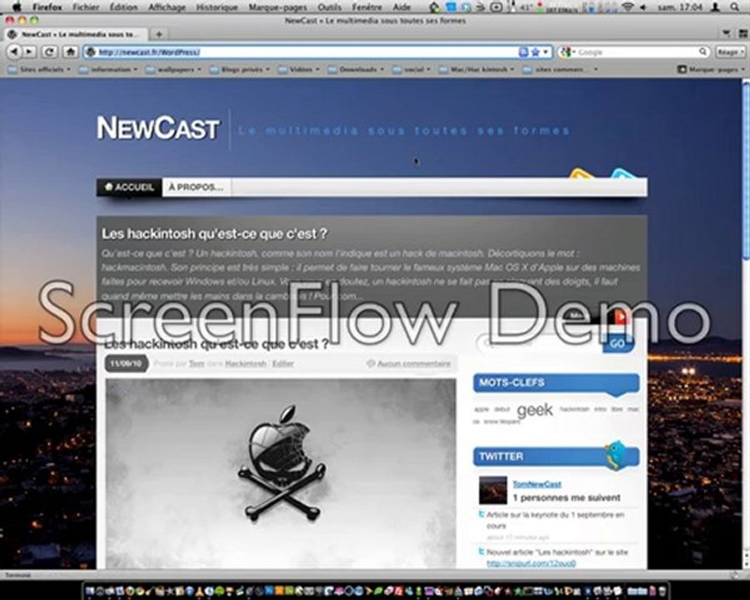The image size is (750, 600).
Task: Click in the site search field
Action: [541, 343]
